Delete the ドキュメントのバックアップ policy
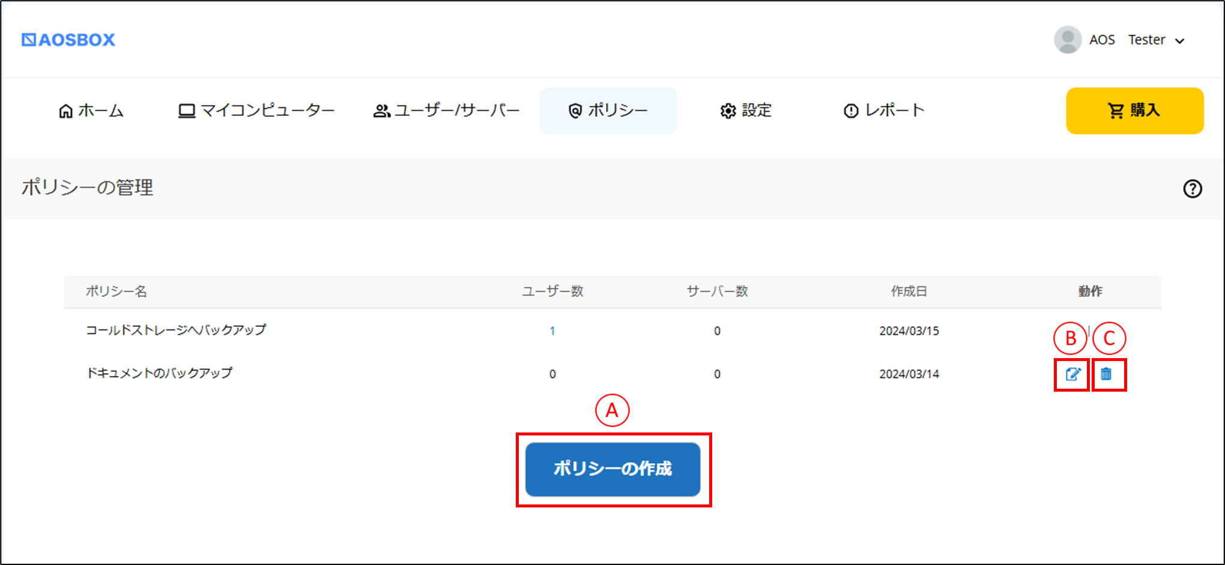The image size is (1225, 565). [x=1106, y=374]
